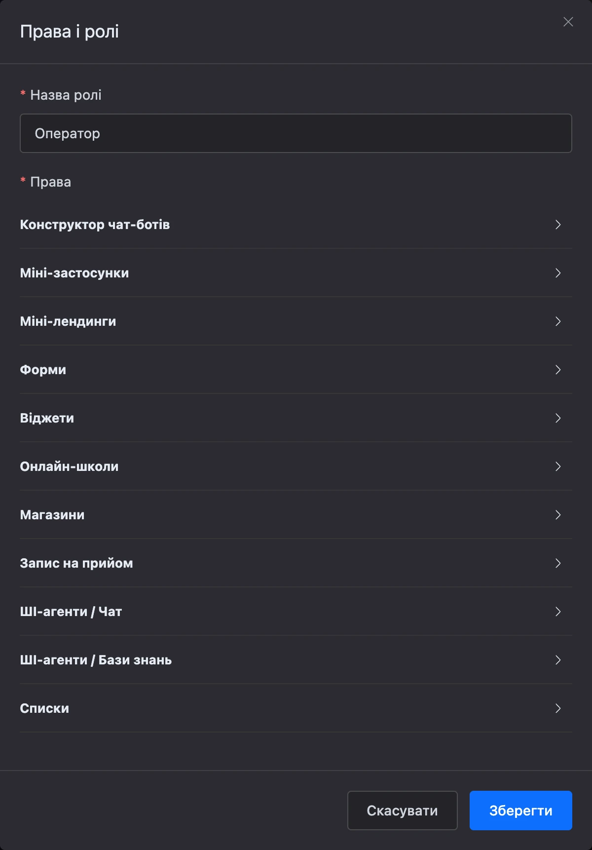The image size is (592, 850).
Task: Select the Магазини permissions row label
Action: pyautogui.click(x=52, y=515)
